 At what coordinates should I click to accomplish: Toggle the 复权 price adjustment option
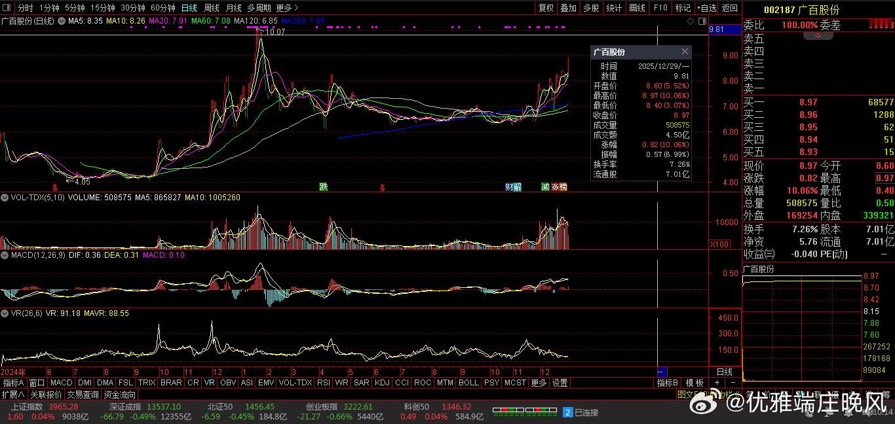546,8
